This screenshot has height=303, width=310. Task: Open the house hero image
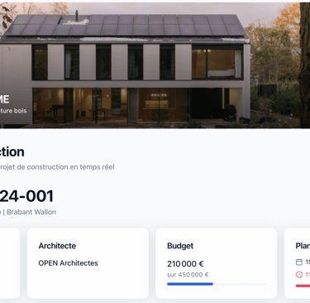[155, 65]
